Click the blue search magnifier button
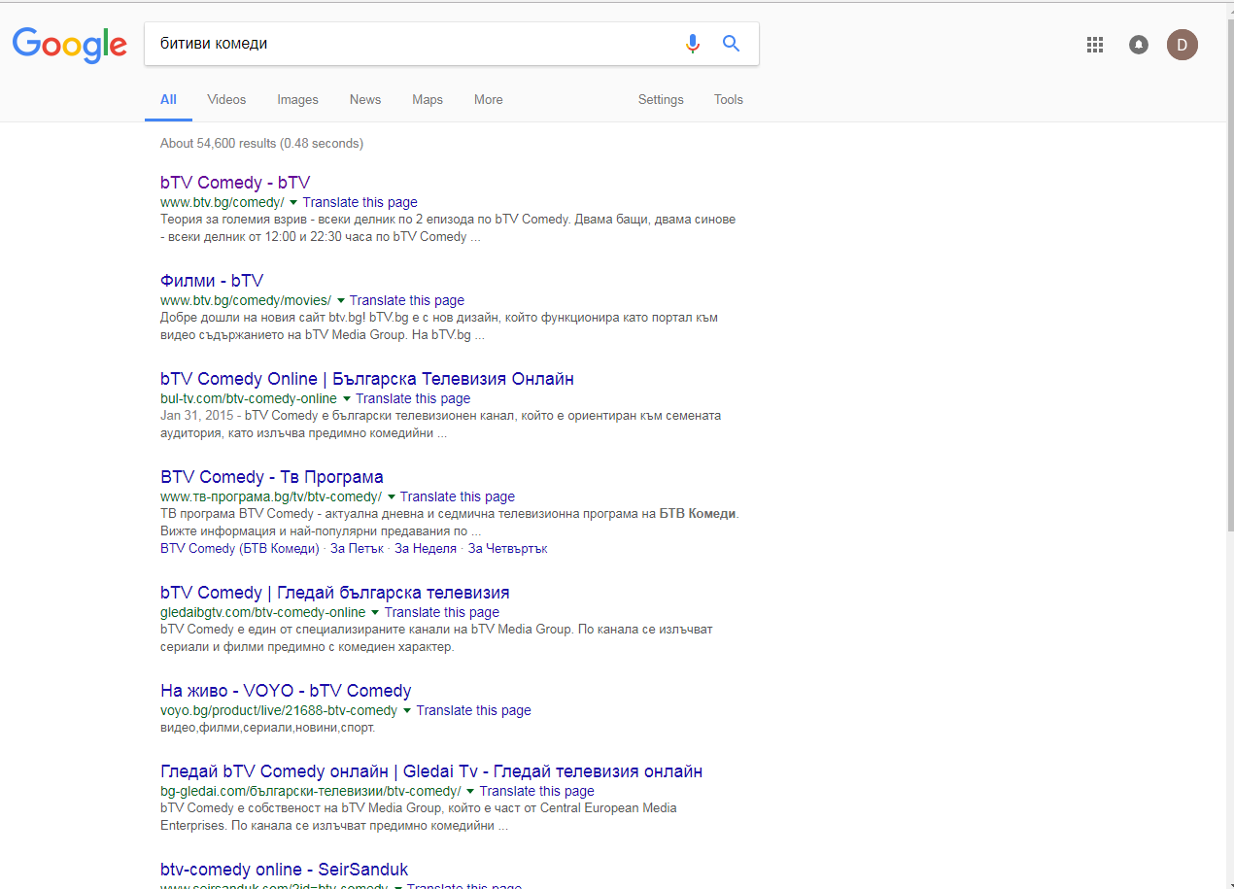Screen dimensions: 1234x889 click(x=731, y=44)
